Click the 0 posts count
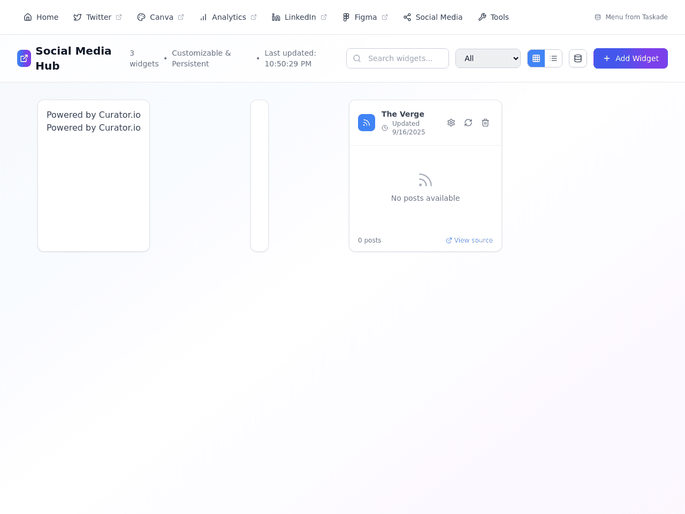685x514 pixels. pyautogui.click(x=370, y=240)
